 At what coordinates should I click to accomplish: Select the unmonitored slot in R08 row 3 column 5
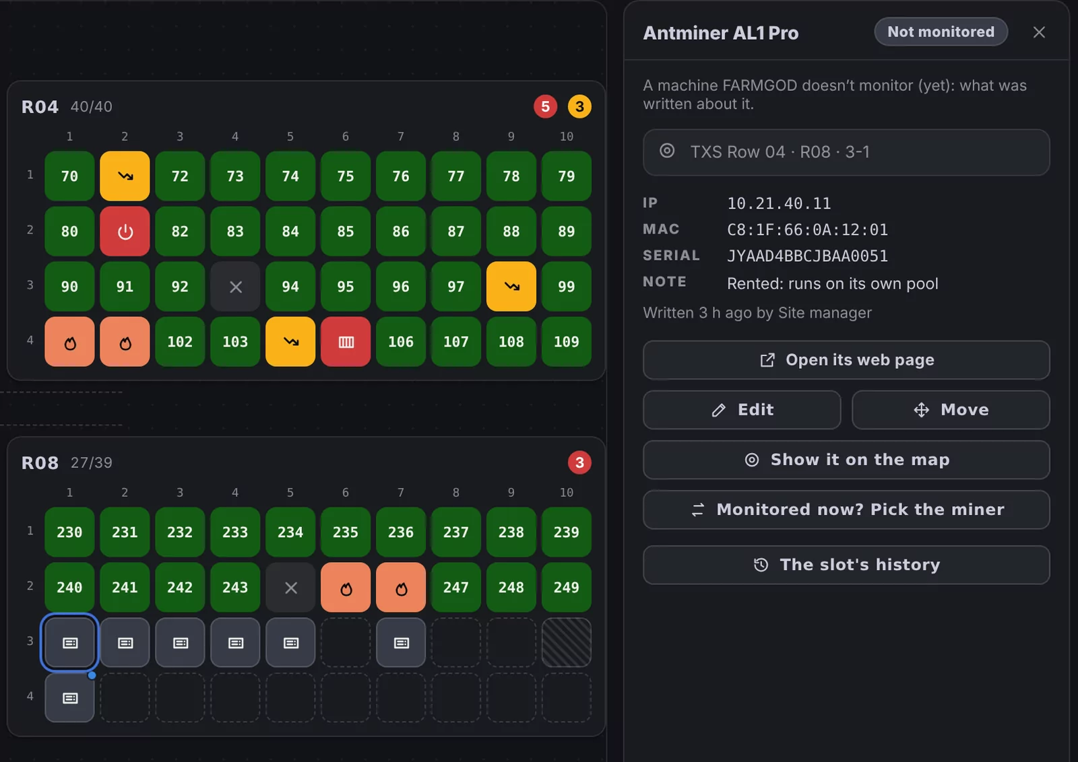(x=290, y=642)
